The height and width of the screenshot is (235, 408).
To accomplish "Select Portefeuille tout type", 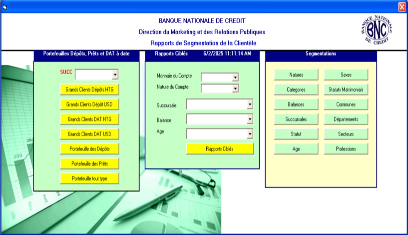I will (x=90, y=179).
